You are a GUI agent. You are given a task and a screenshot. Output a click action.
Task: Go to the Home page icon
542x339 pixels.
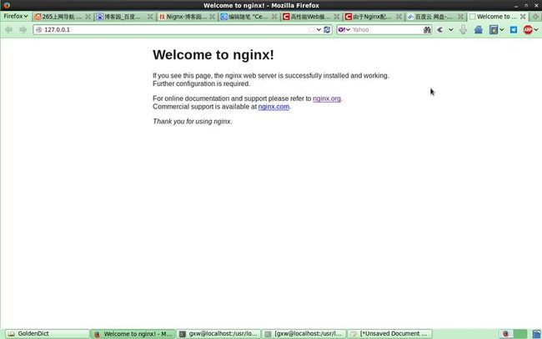479,30
